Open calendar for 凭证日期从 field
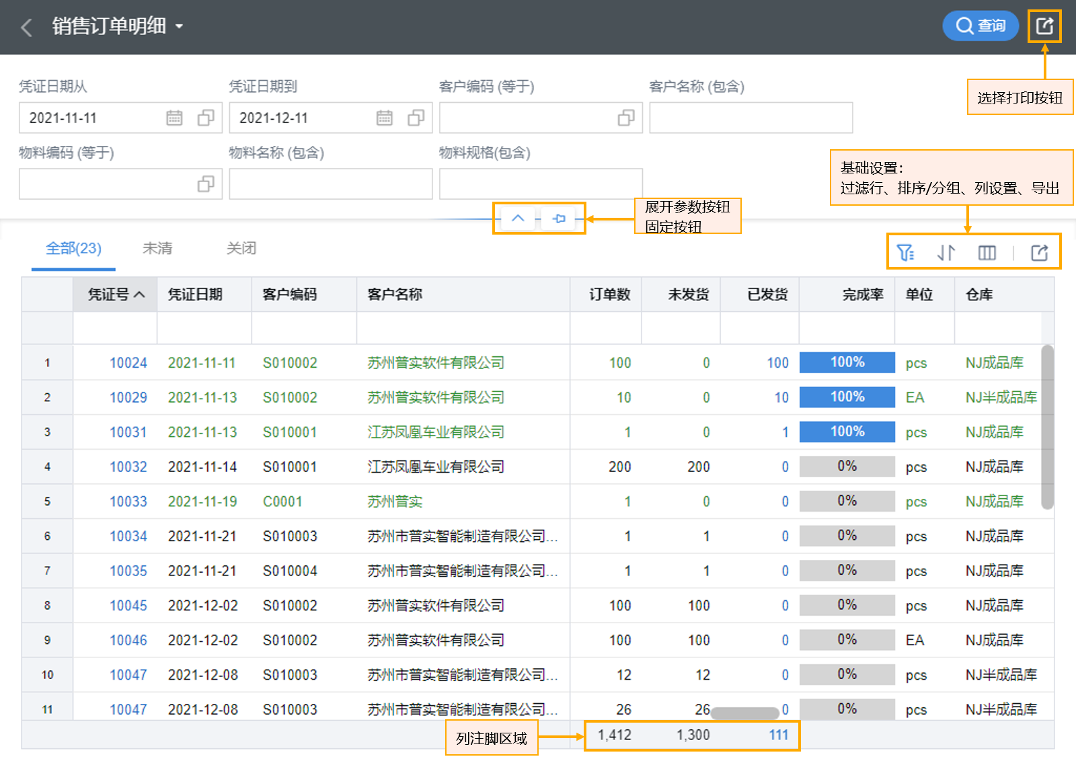The image size is (1076, 765). tap(174, 118)
